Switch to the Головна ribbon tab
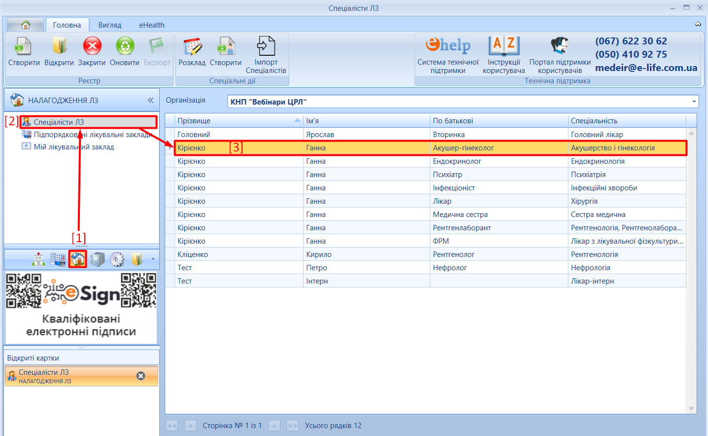 coord(67,25)
